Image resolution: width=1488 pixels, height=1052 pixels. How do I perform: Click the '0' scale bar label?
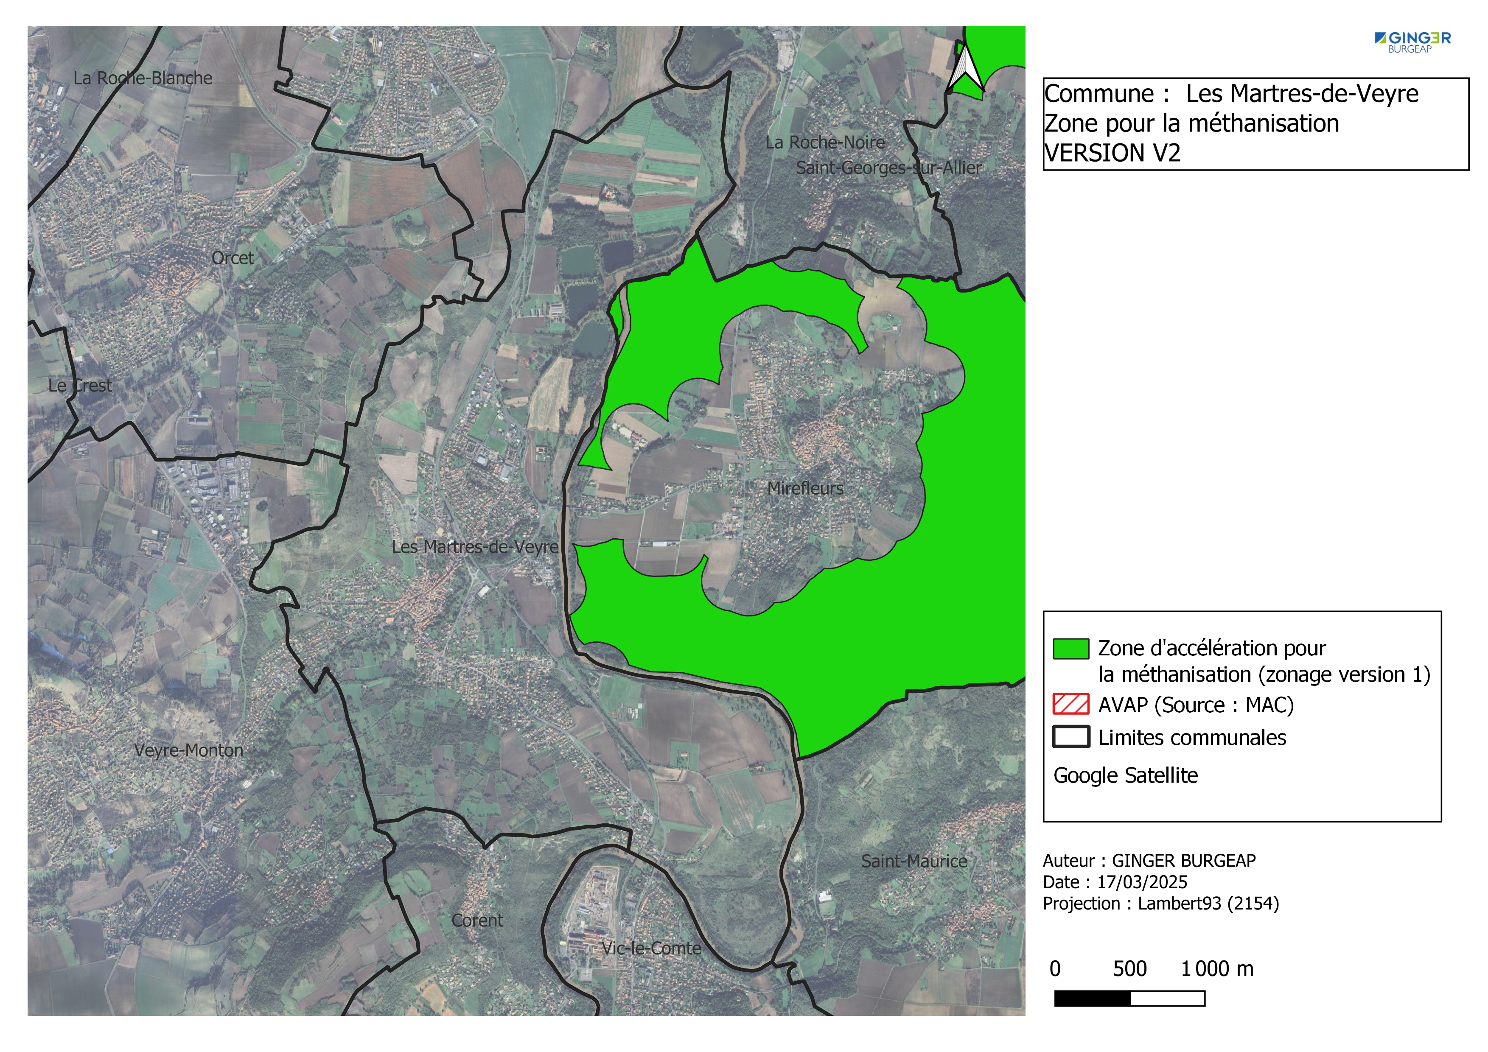(1055, 969)
